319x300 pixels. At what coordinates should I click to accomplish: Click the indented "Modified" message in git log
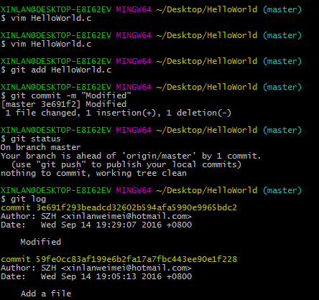[41, 242]
